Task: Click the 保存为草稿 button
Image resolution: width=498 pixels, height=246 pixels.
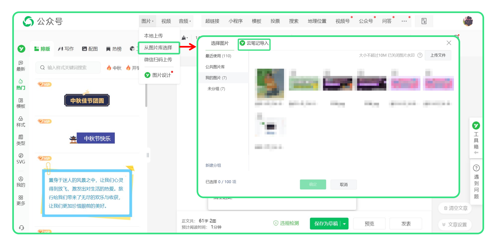Action: (326, 224)
